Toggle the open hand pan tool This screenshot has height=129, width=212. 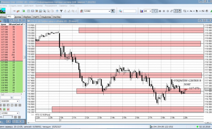[x=180, y=11]
